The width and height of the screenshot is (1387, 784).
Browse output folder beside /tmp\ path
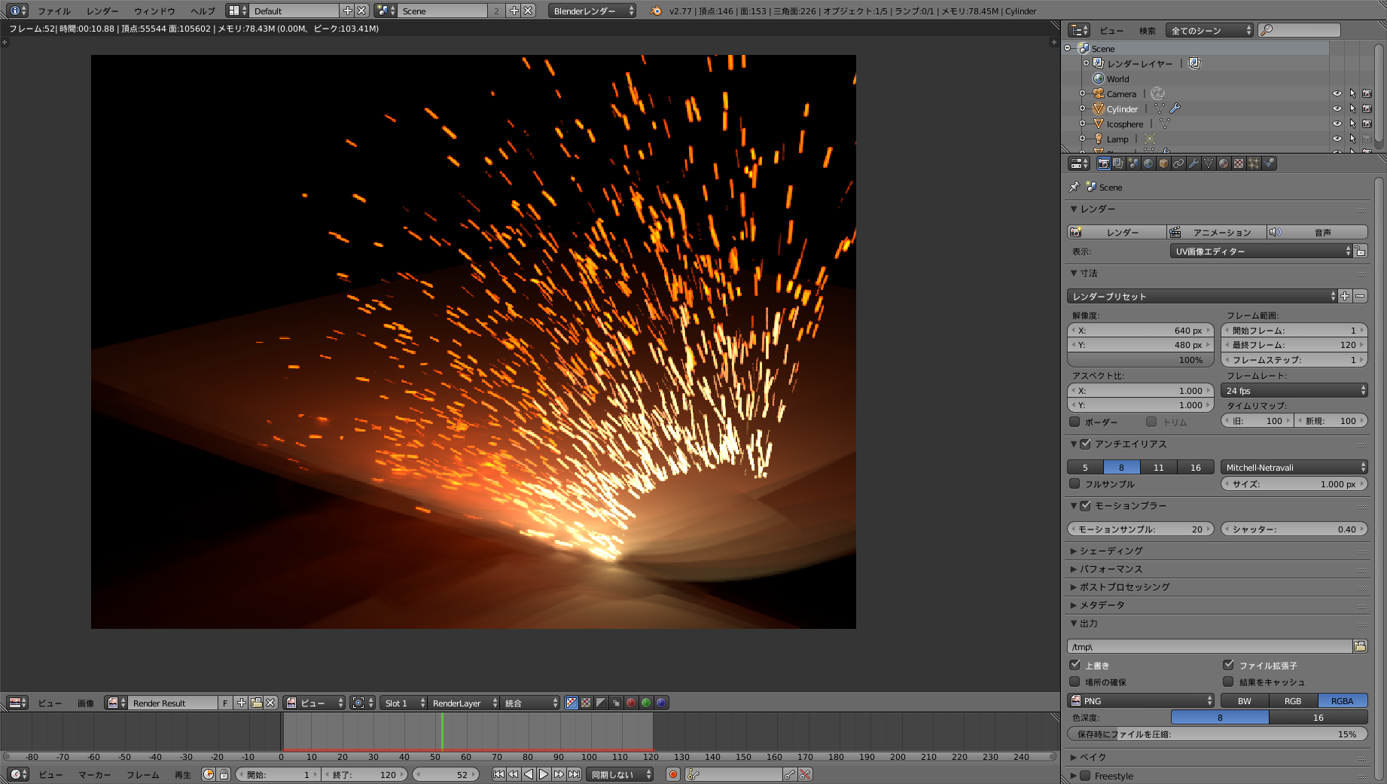pos(1360,646)
